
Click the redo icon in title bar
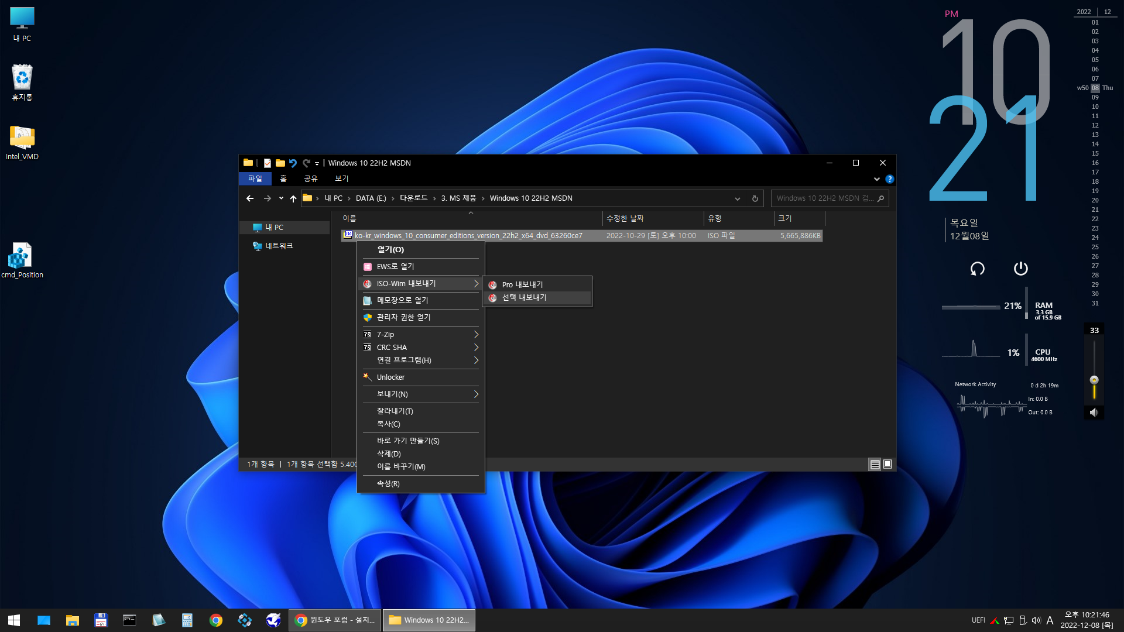pyautogui.click(x=306, y=163)
